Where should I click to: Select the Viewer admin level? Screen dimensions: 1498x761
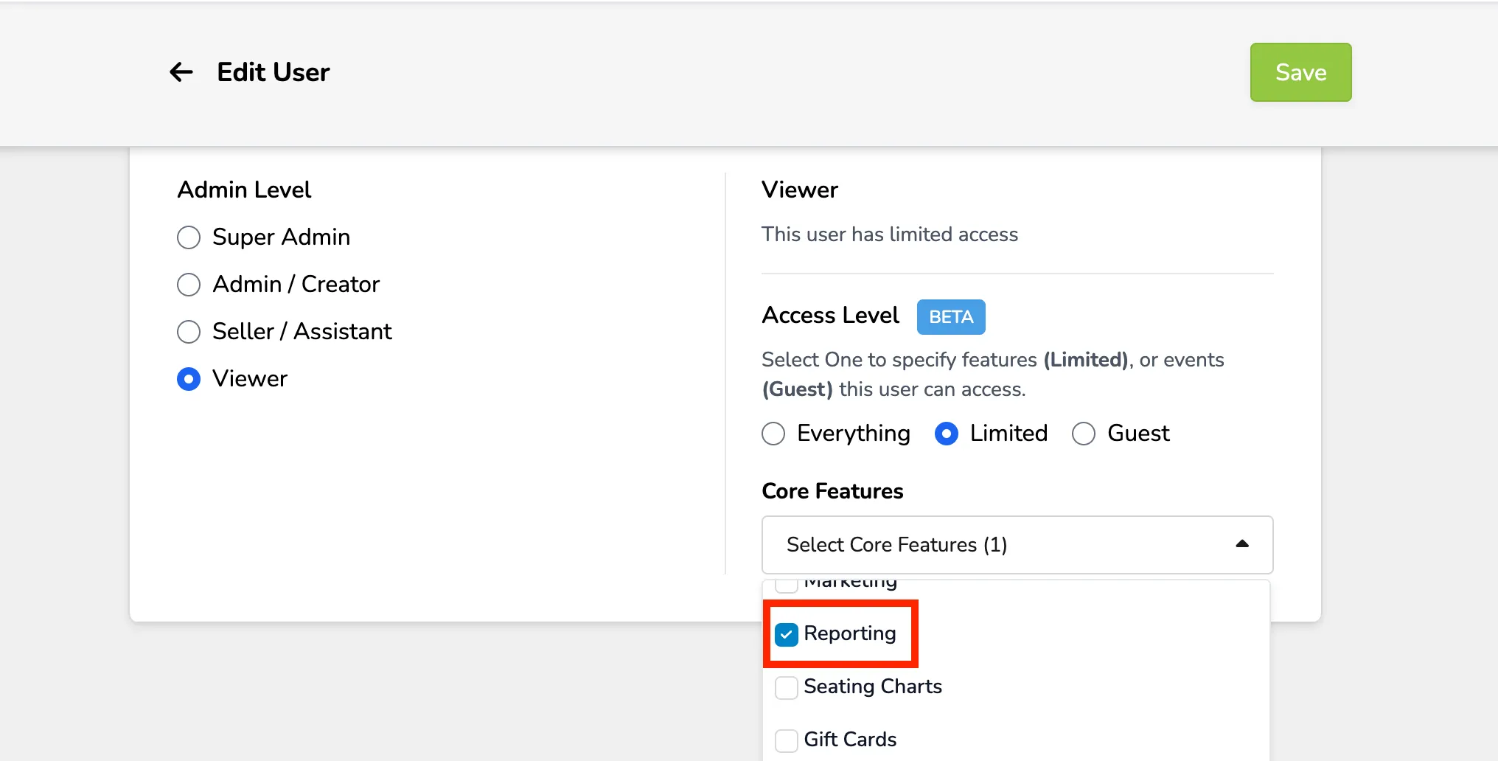point(189,379)
